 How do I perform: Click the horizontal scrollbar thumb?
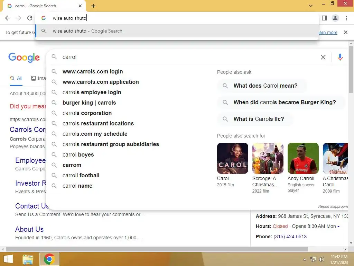point(157,249)
